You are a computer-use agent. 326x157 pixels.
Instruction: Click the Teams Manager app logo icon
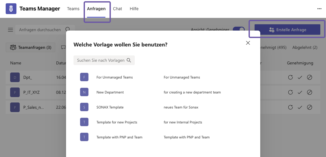[11, 9]
